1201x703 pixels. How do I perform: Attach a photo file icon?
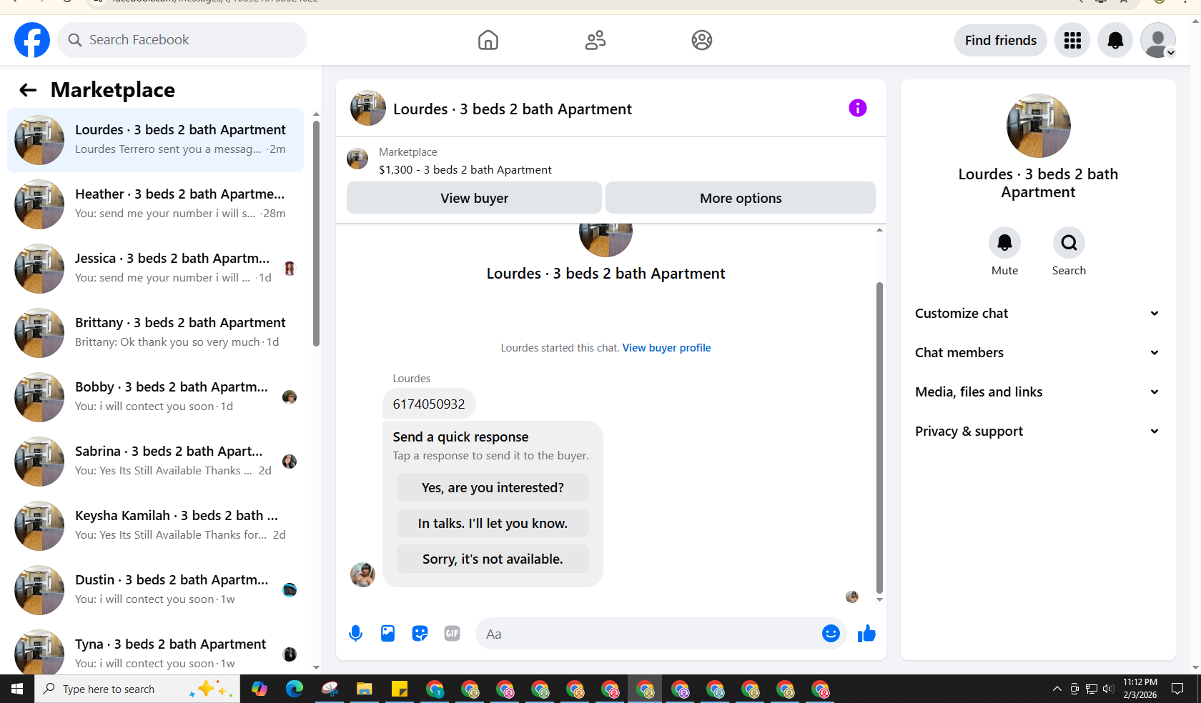[x=387, y=634]
